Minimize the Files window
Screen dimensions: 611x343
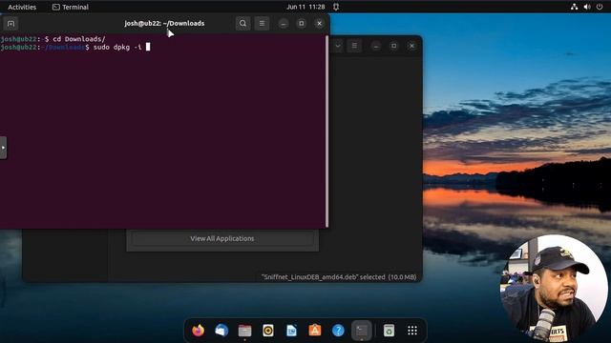tap(376, 46)
